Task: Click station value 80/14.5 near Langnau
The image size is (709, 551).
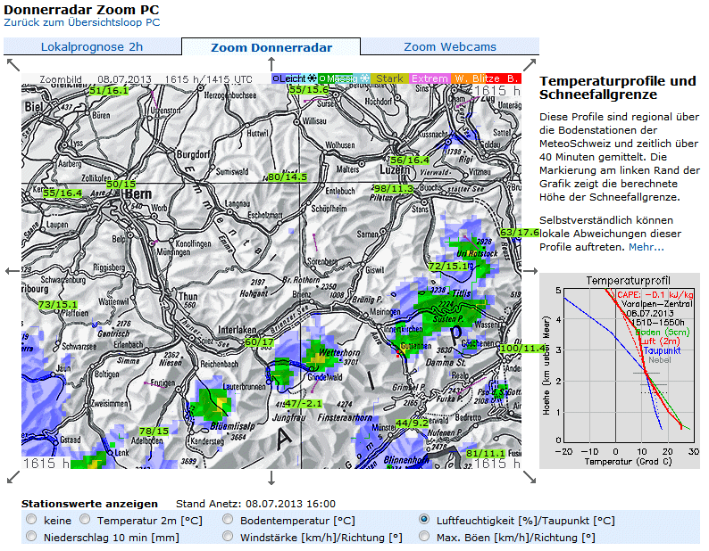Action: tap(288, 177)
